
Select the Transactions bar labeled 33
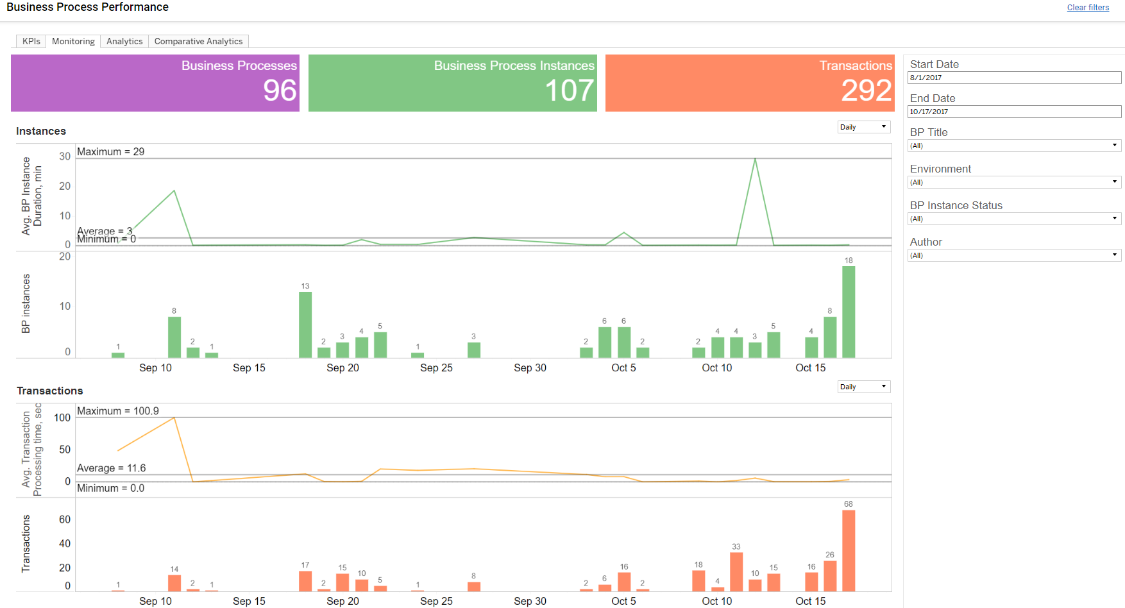point(736,571)
